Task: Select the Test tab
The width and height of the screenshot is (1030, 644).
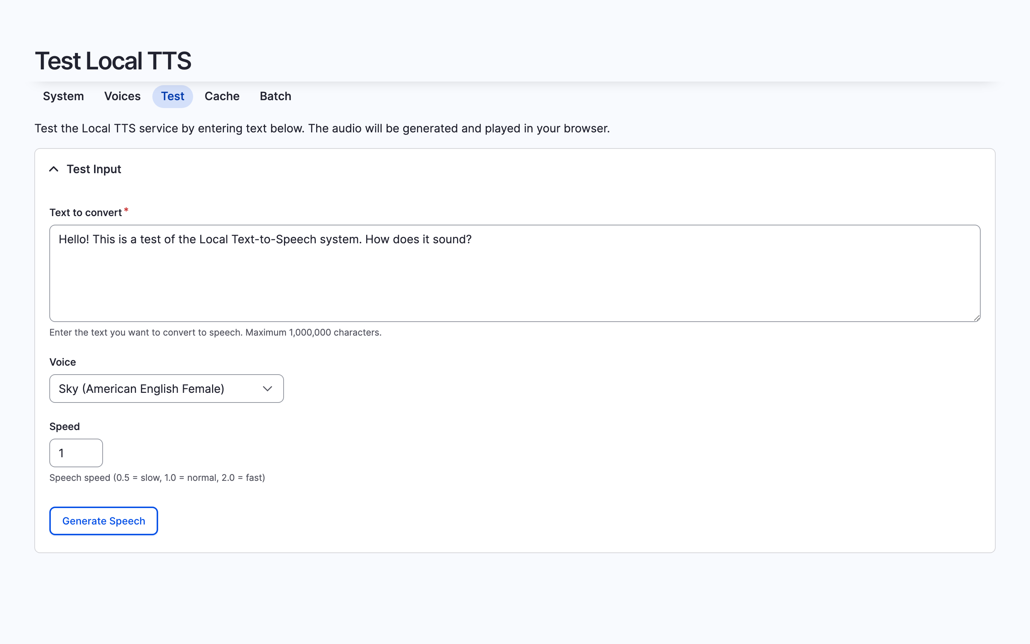Action: point(172,96)
